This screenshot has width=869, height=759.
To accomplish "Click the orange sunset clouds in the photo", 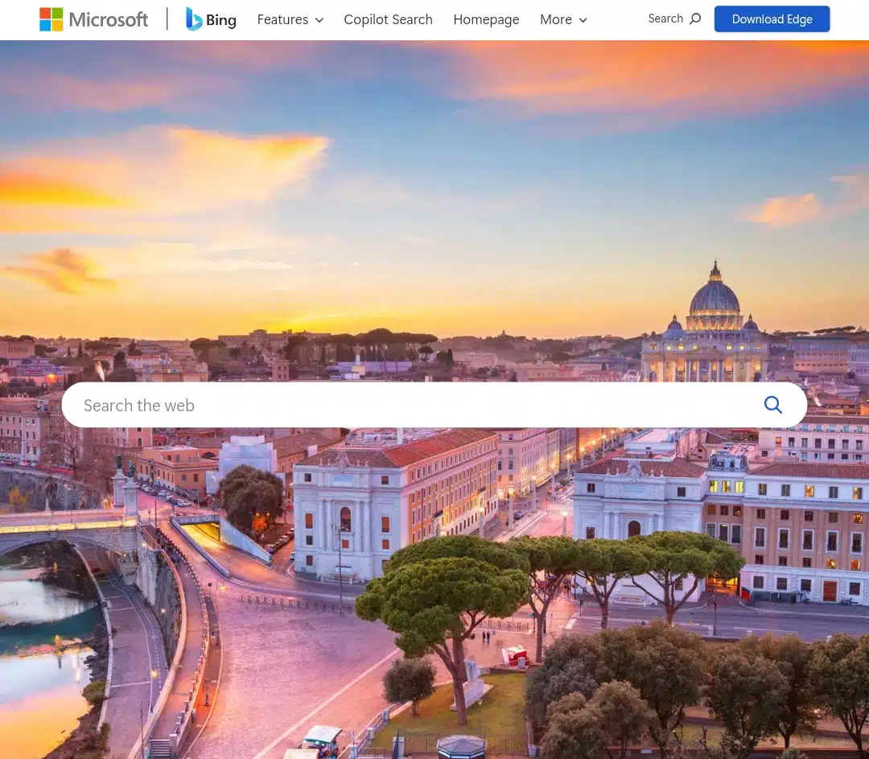I will click(x=167, y=172).
